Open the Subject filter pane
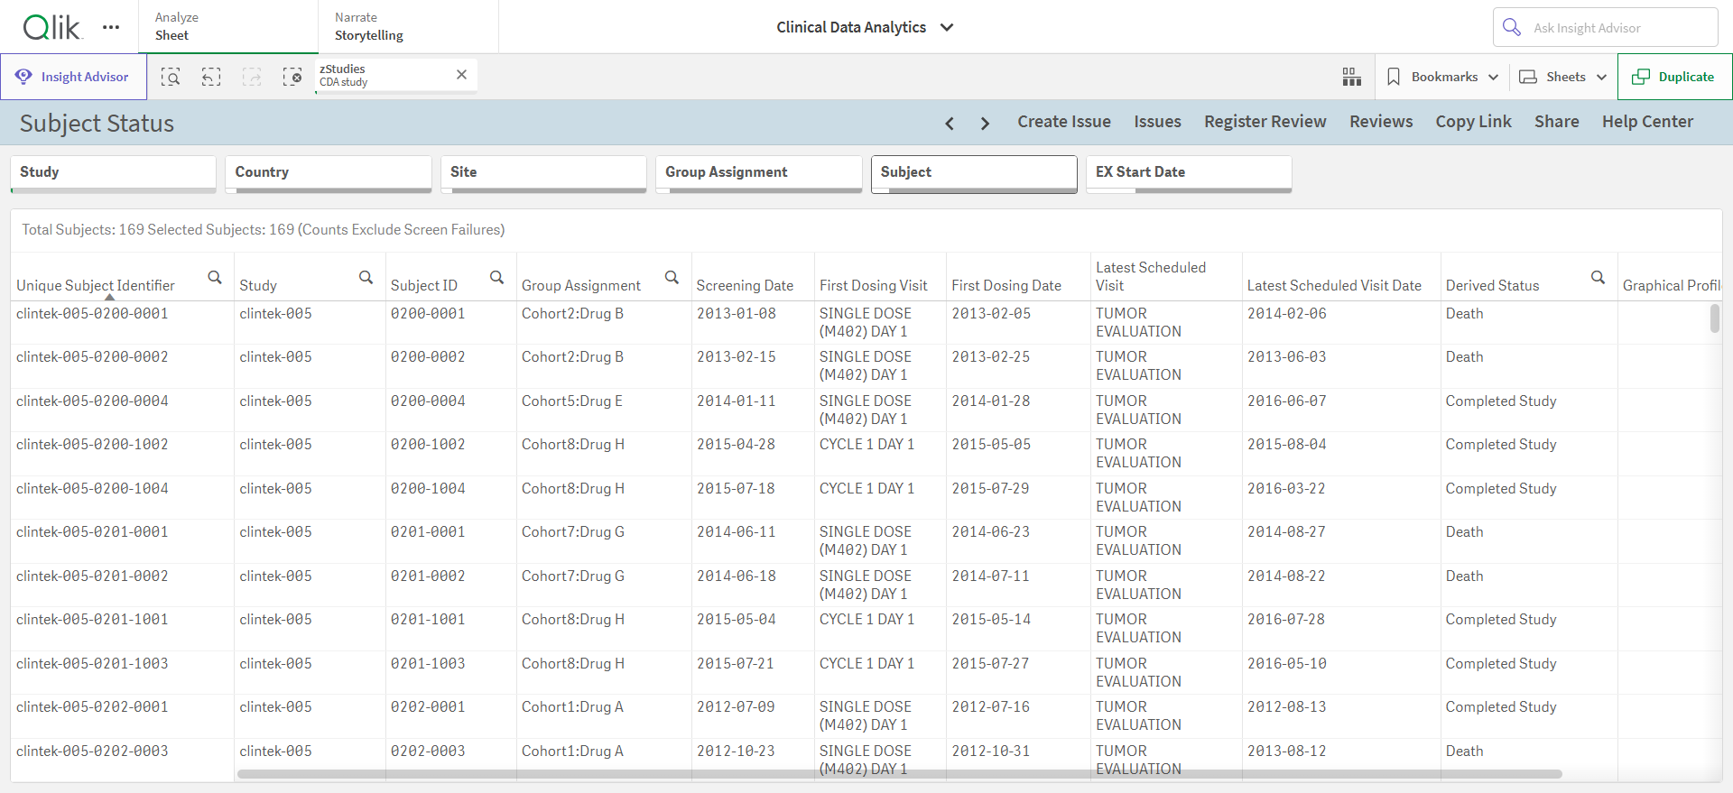 click(x=974, y=173)
